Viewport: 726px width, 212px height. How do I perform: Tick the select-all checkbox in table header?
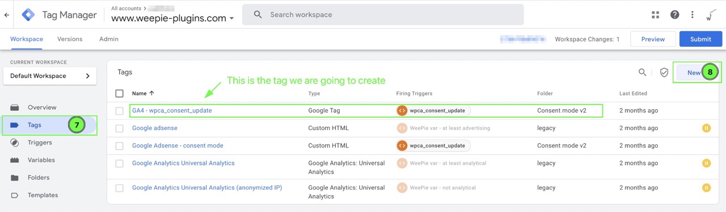pos(119,93)
